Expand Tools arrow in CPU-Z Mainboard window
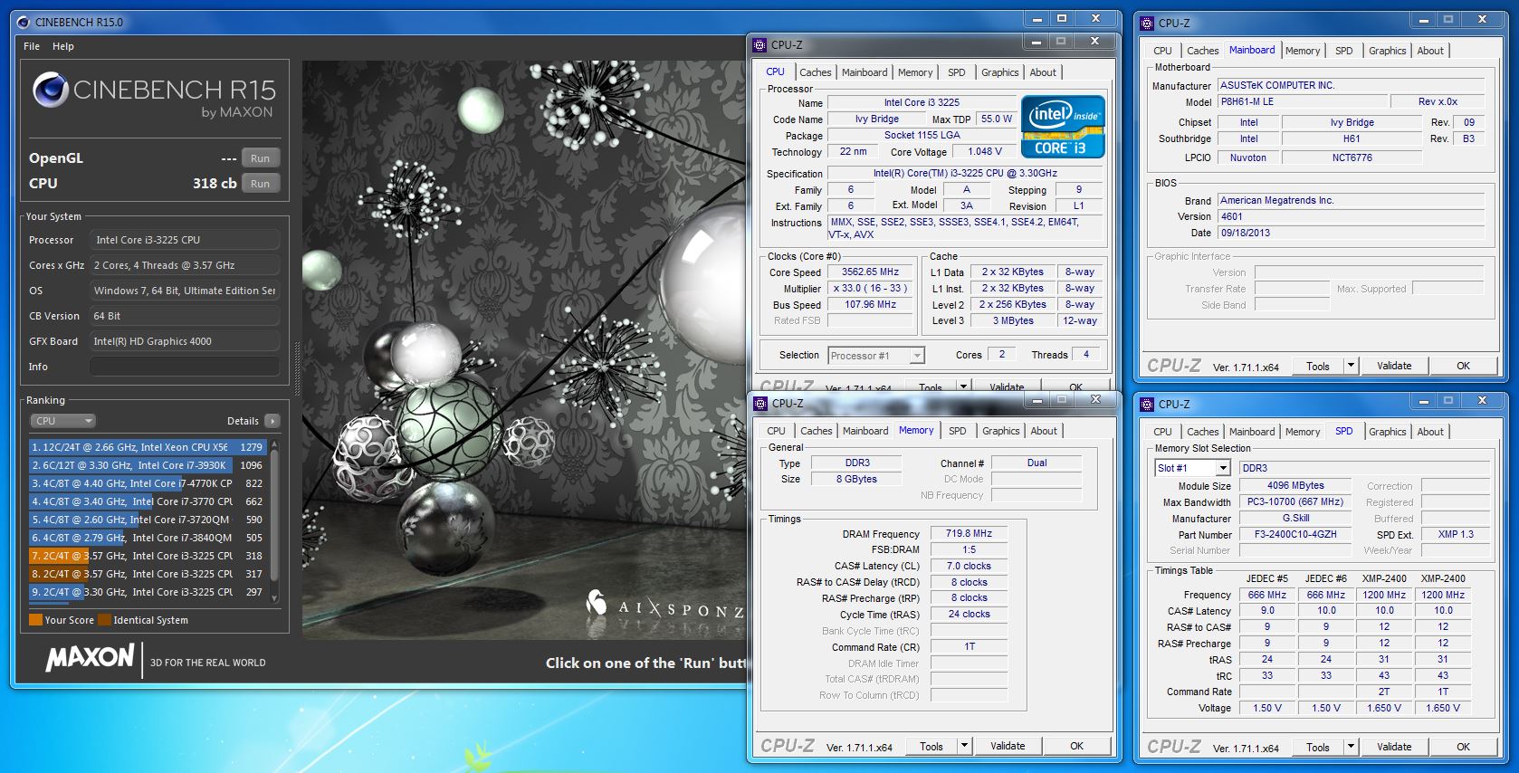The width and height of the screenshot is (1519, 773). tap(1351, 366)
